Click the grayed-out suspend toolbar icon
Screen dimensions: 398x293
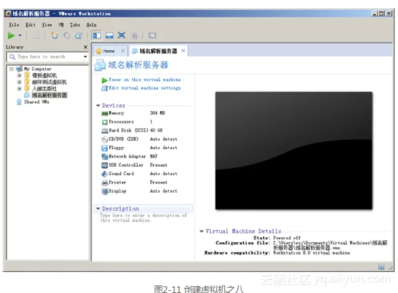36,35
